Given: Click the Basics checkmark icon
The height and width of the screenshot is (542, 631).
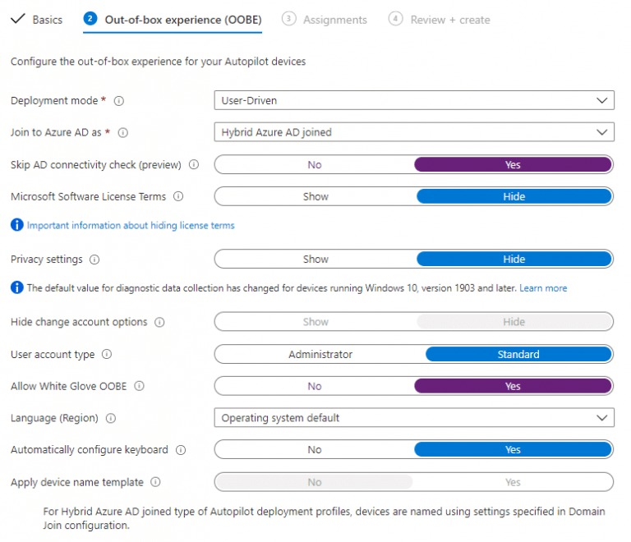Looking at the screenshot, I should [18, 19].
